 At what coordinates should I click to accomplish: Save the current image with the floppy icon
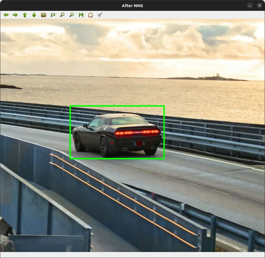[x=81, y=15]
